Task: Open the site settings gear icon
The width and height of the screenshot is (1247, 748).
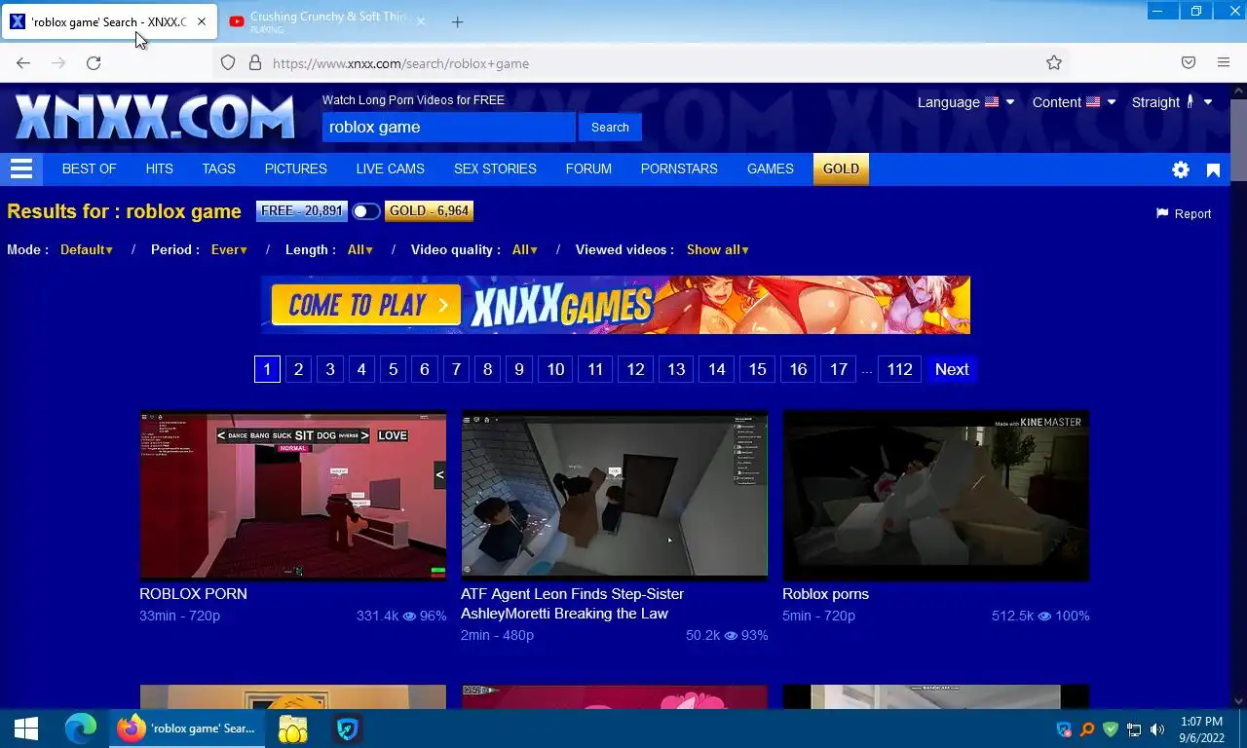Action: point(1181,169)
